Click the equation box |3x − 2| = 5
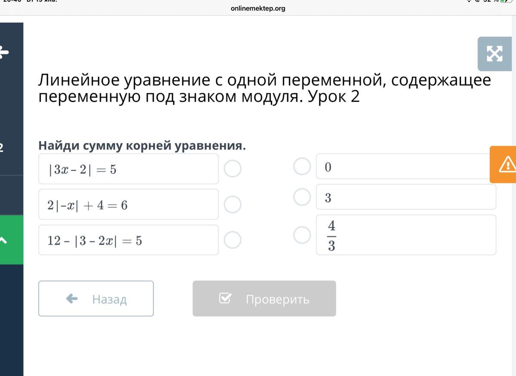This screenshot has width=516, height=376. [x=128, y=169]
